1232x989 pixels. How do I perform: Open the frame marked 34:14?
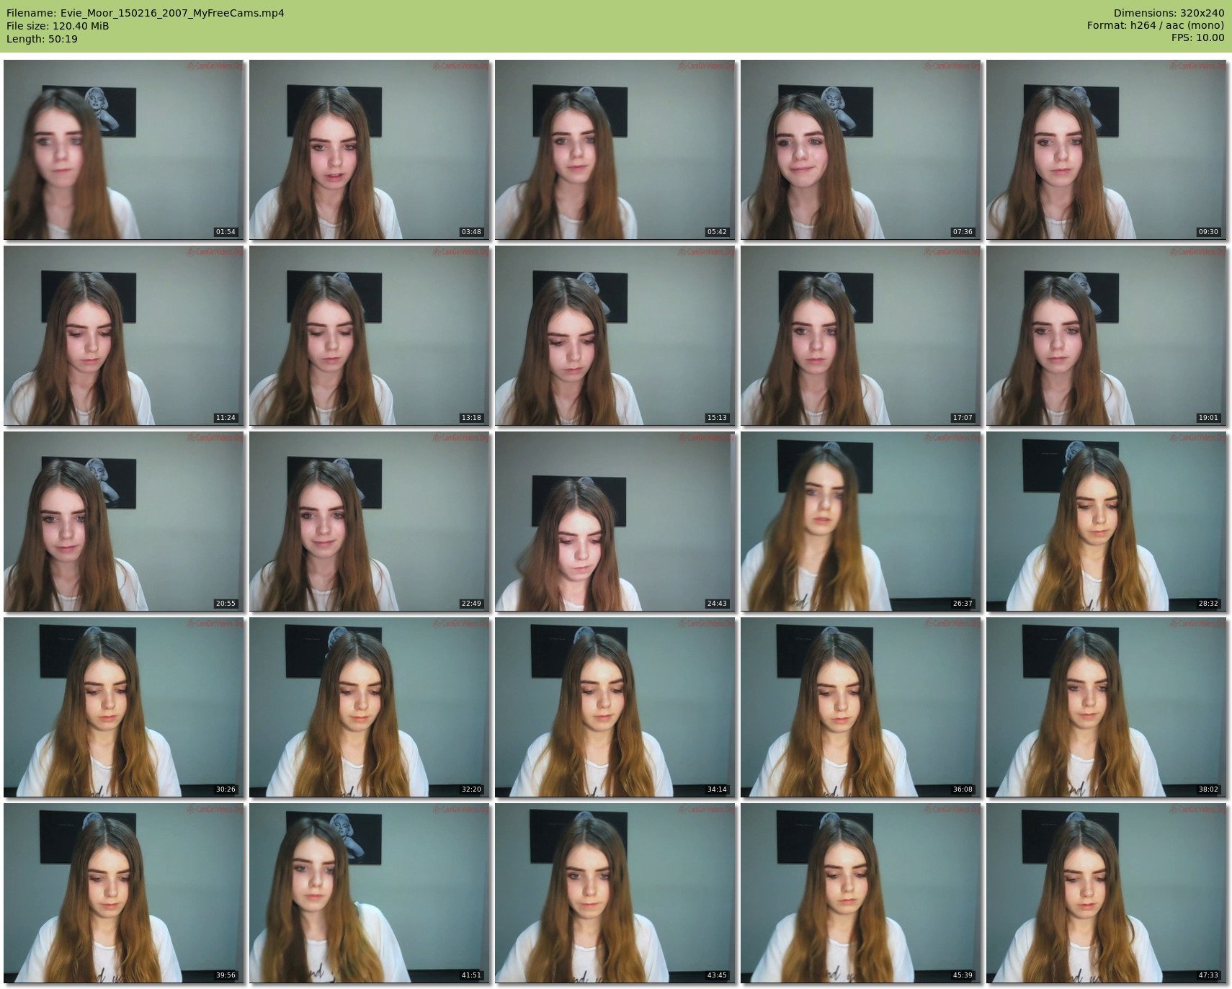[x=615, y=707]
